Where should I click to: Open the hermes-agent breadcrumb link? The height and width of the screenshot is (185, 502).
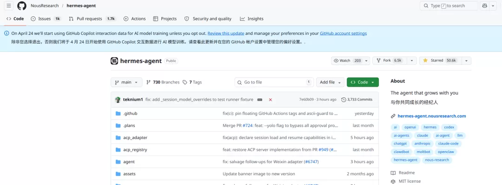(81, 6)
